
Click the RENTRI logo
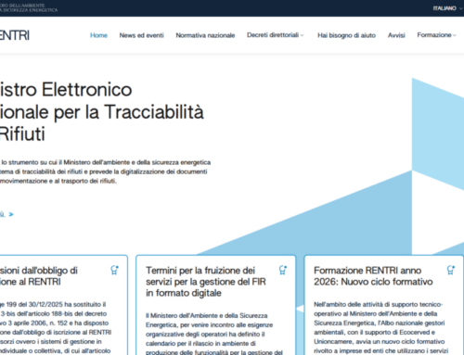point(15,35)
